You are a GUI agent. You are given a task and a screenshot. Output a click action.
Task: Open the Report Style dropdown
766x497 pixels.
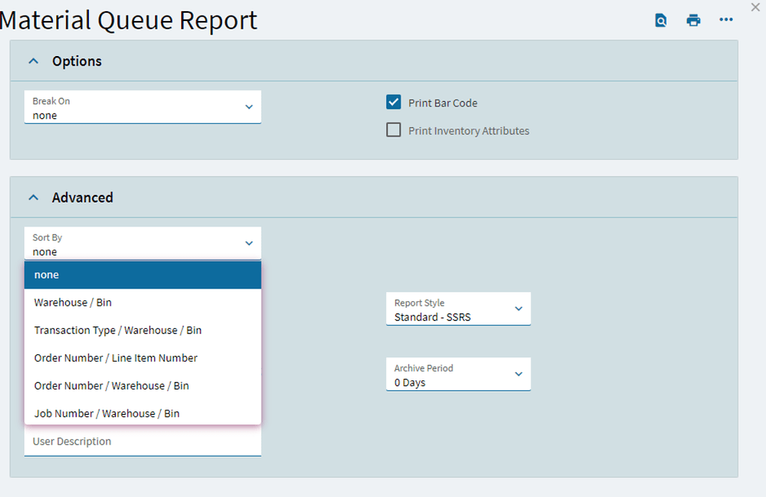coord(519,308)
